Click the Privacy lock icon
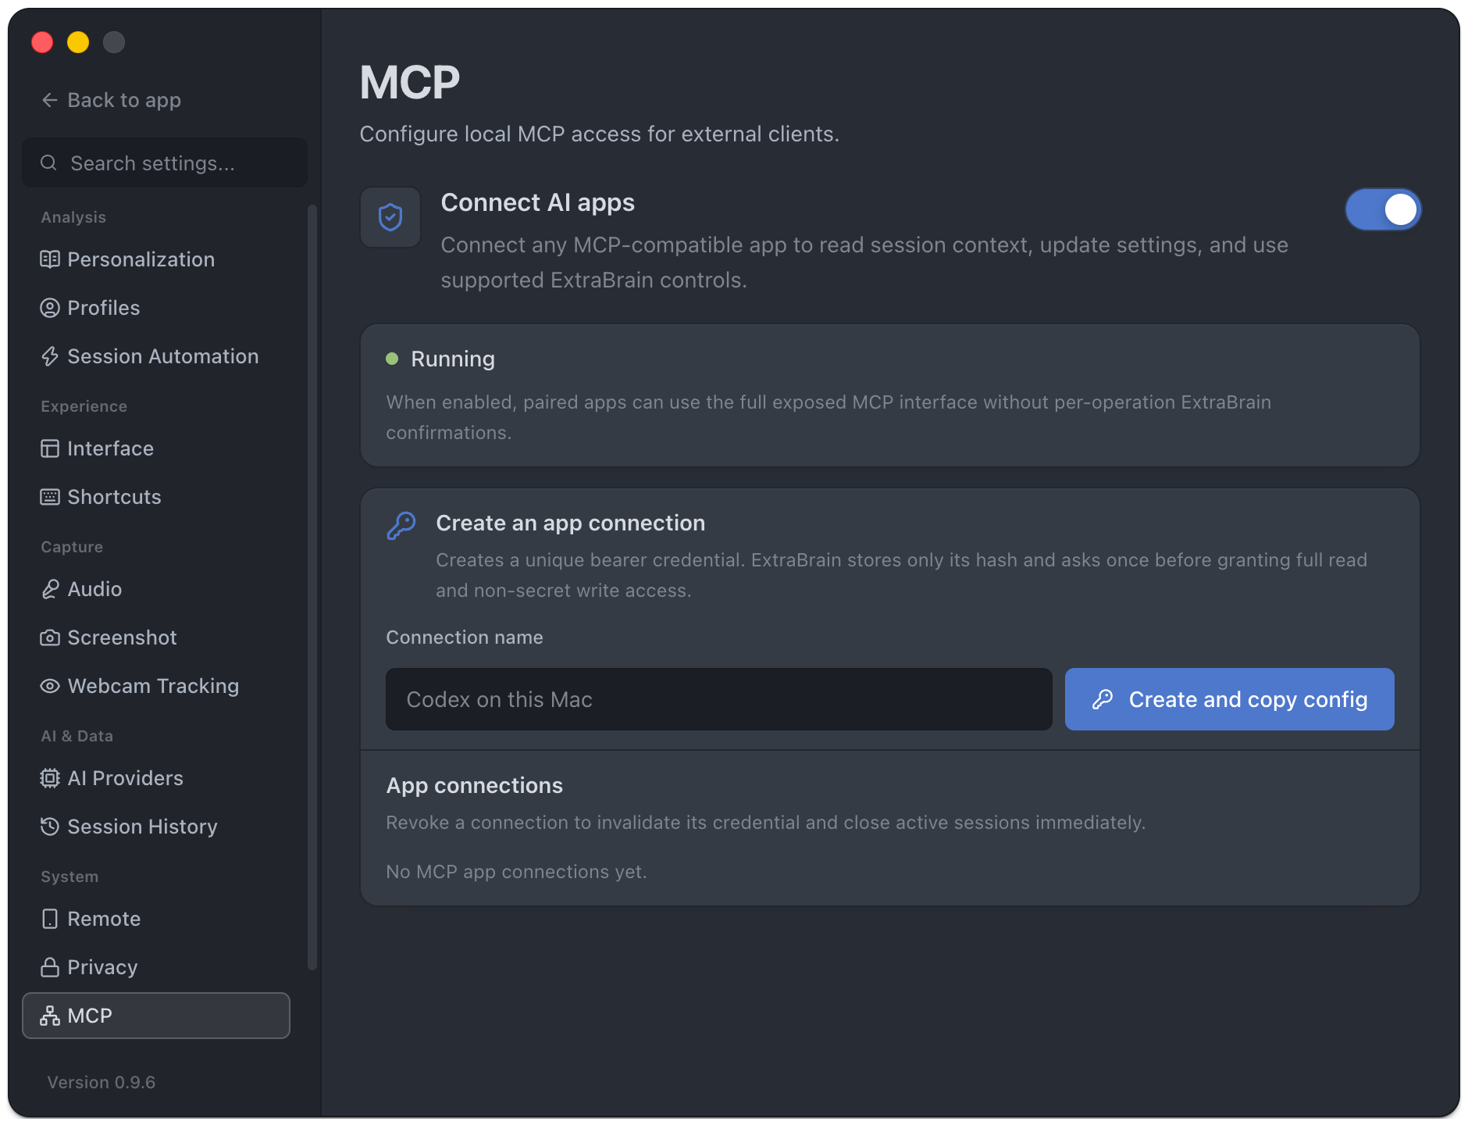Viewport: 1468px width, 1125px height. (50, 967)
